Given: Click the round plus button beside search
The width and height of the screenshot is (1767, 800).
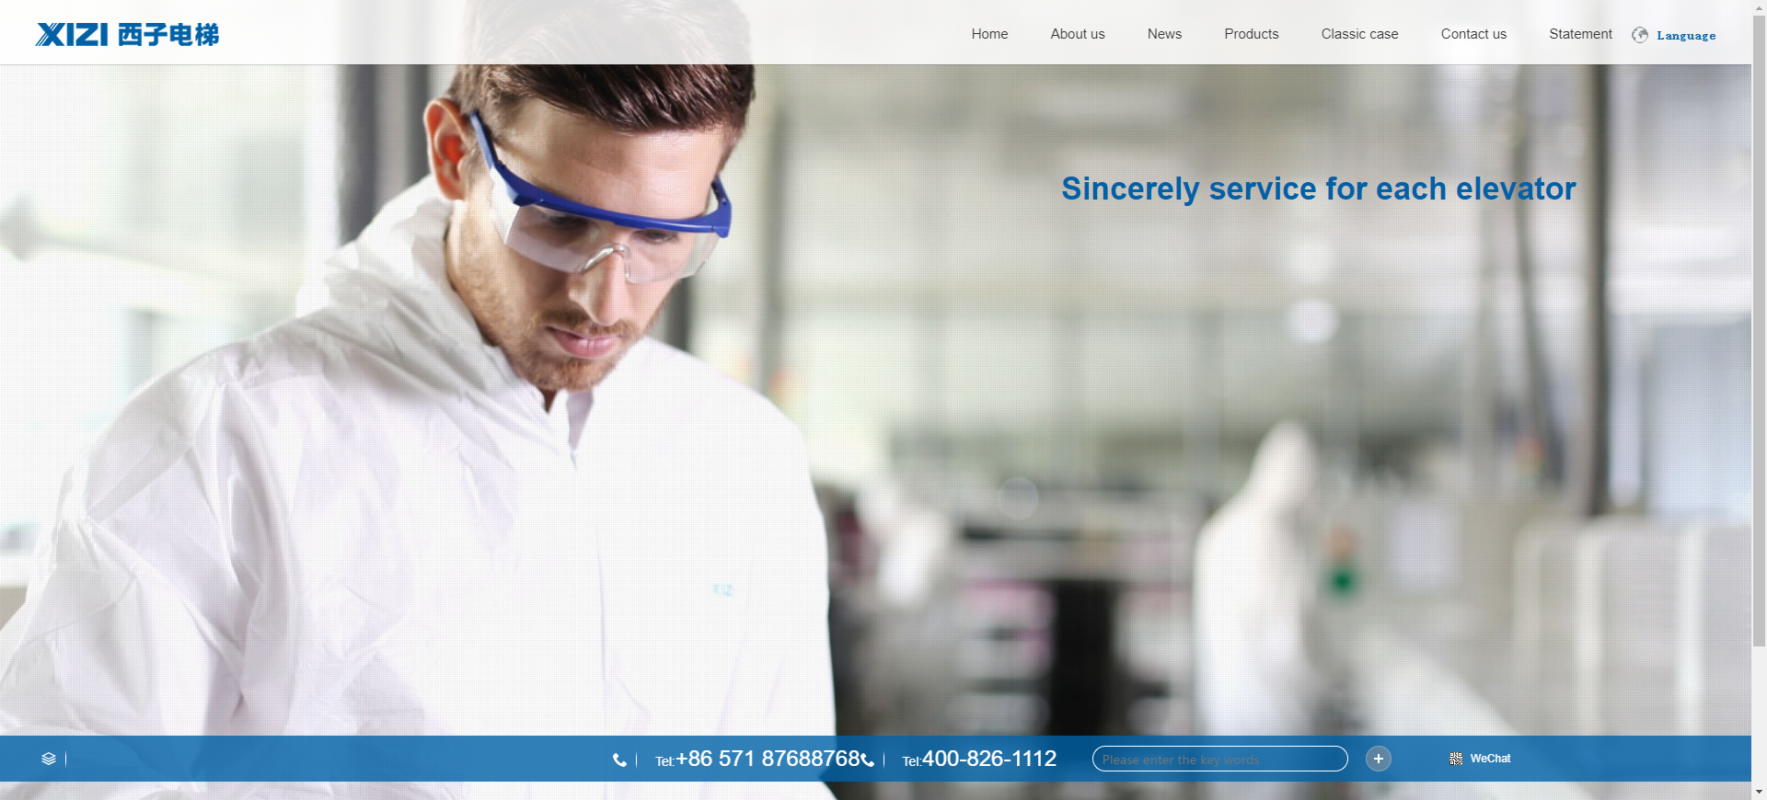Looking at the screenshot, I should (1378, 759).
